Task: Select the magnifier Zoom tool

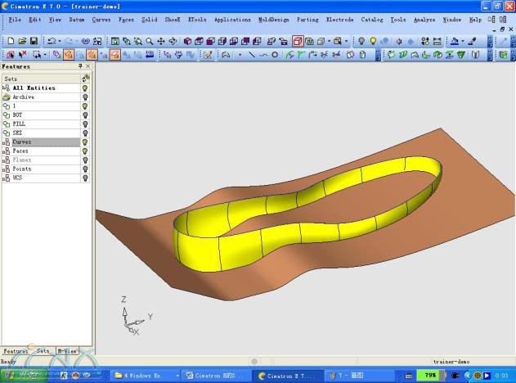Action: (149, 41)
